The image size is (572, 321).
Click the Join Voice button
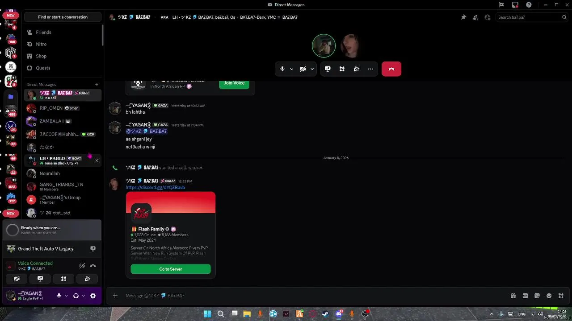234,83
